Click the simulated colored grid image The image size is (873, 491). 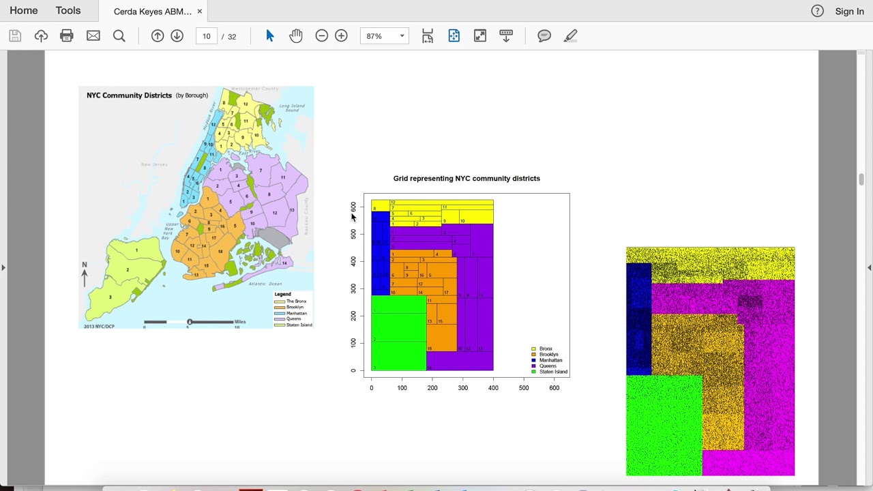pyautogui.click(x=711, y=361)
